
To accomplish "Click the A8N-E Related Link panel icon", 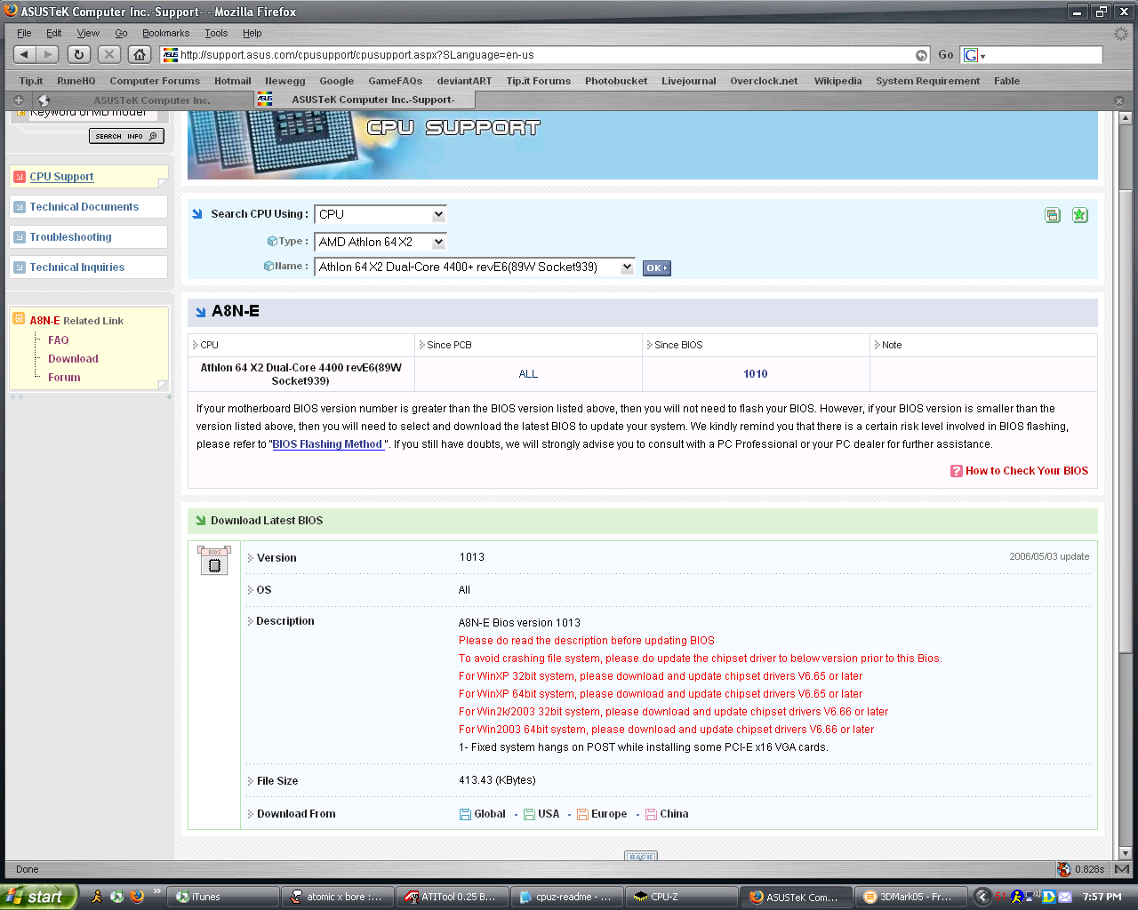I will pyautogui.click(x=19, y=319).
